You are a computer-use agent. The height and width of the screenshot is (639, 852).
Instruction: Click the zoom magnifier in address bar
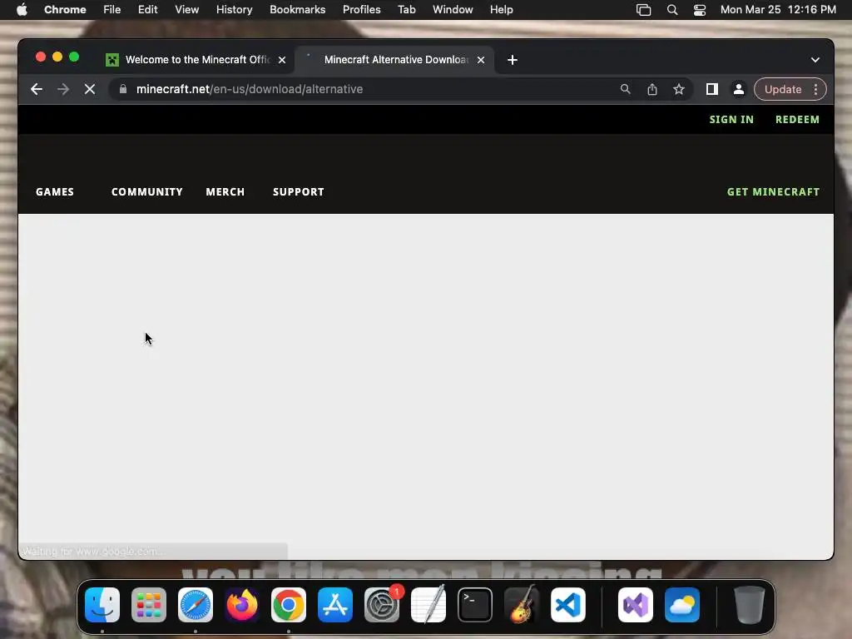(626, 89)
